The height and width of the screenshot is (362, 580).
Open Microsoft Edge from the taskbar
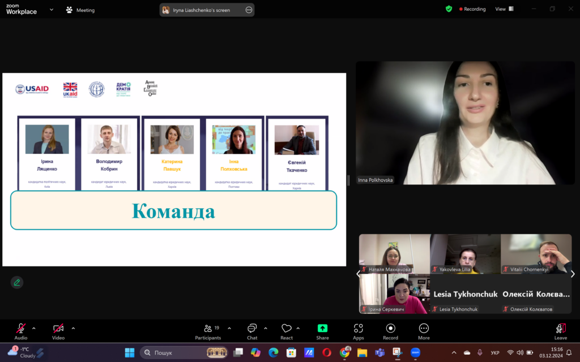(x=274, y=353)
